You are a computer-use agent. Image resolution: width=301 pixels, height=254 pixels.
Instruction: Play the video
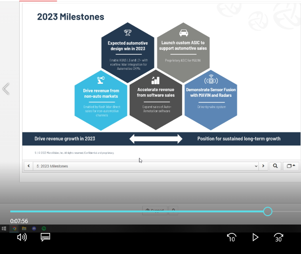[255, 237]
